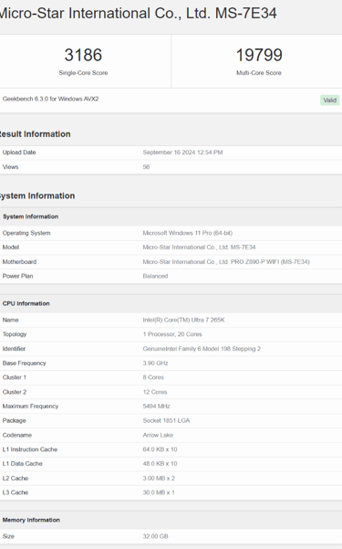Click the CPU Name label
This screenshot has width=342, height=549.
tap(11, 320)
